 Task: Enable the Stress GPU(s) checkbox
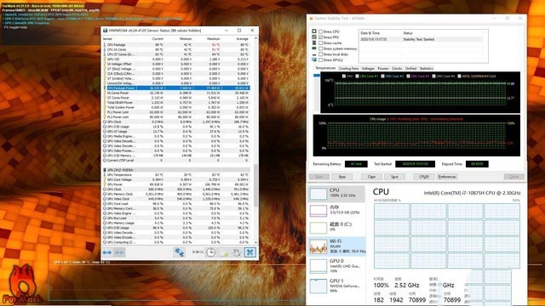(320, 60)
